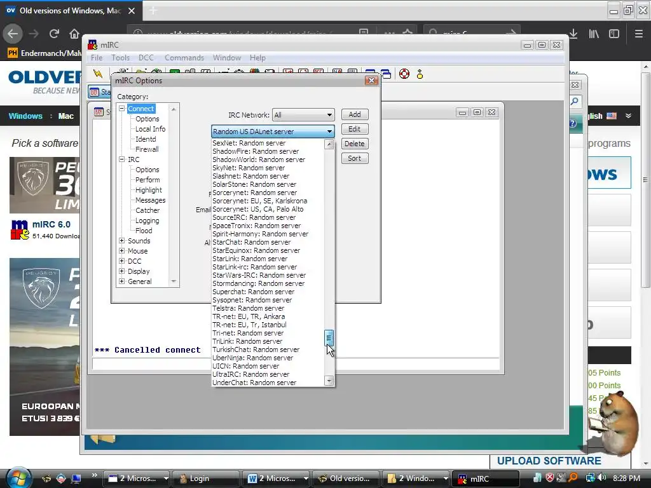Open the IRC Network dropdown

tap(303, 115)
